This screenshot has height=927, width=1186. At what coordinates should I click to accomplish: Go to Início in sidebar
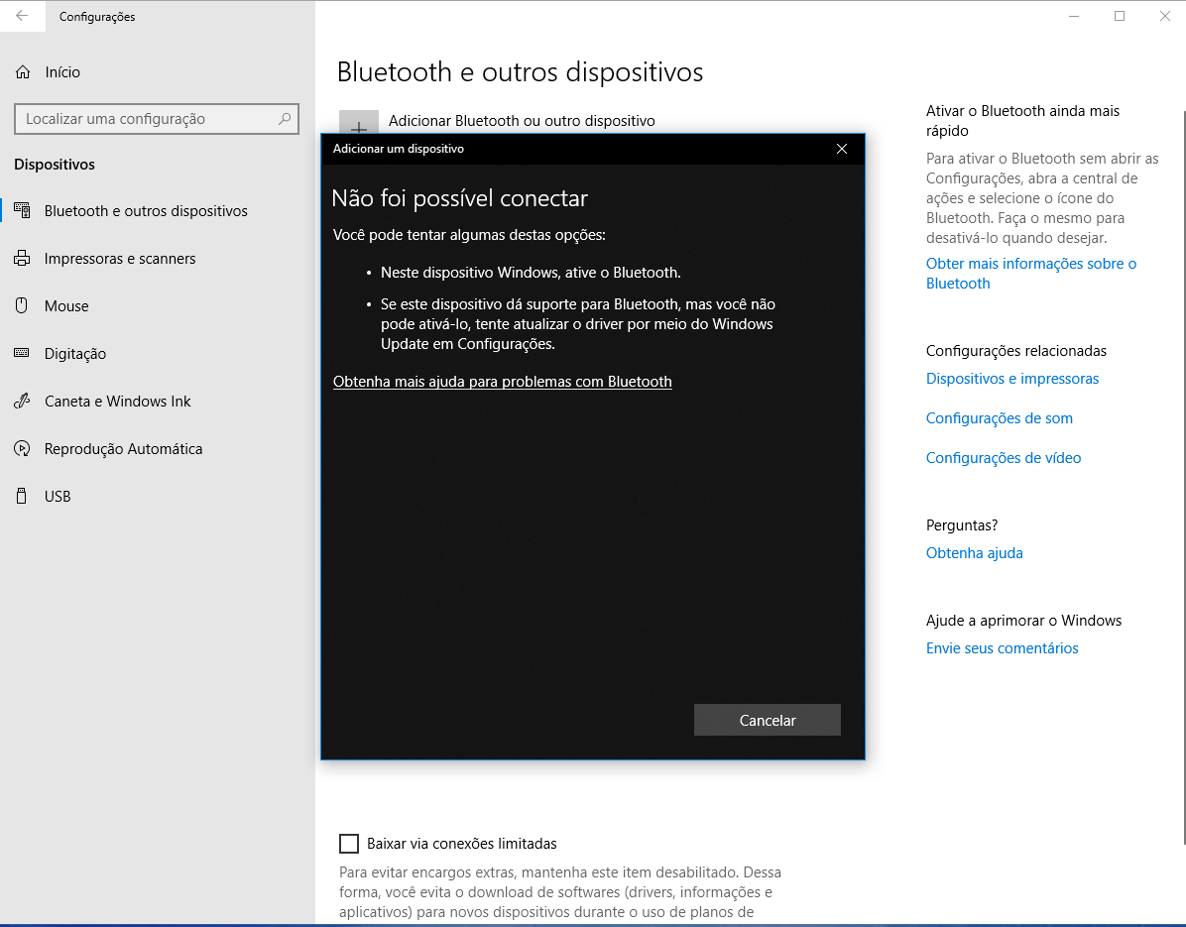[x=62, y=71]
